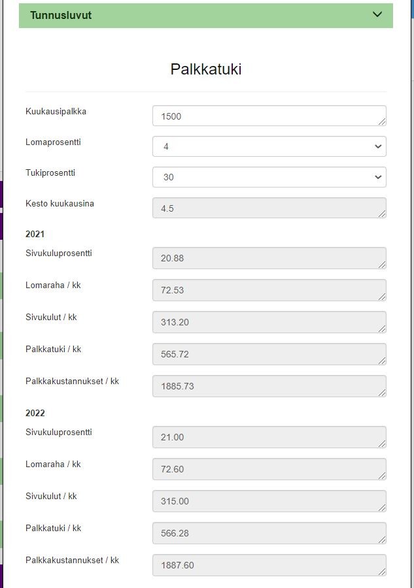Screen dimensions: 414x588
Task: Collapse the Tunnusluvut section chevron
Action: coord(377,14)
